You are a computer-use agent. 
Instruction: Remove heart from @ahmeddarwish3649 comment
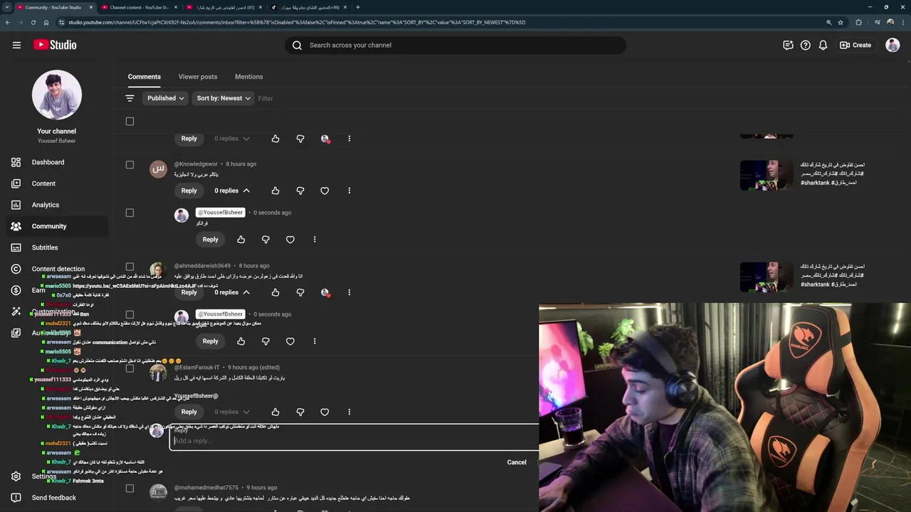coord(325,292)
